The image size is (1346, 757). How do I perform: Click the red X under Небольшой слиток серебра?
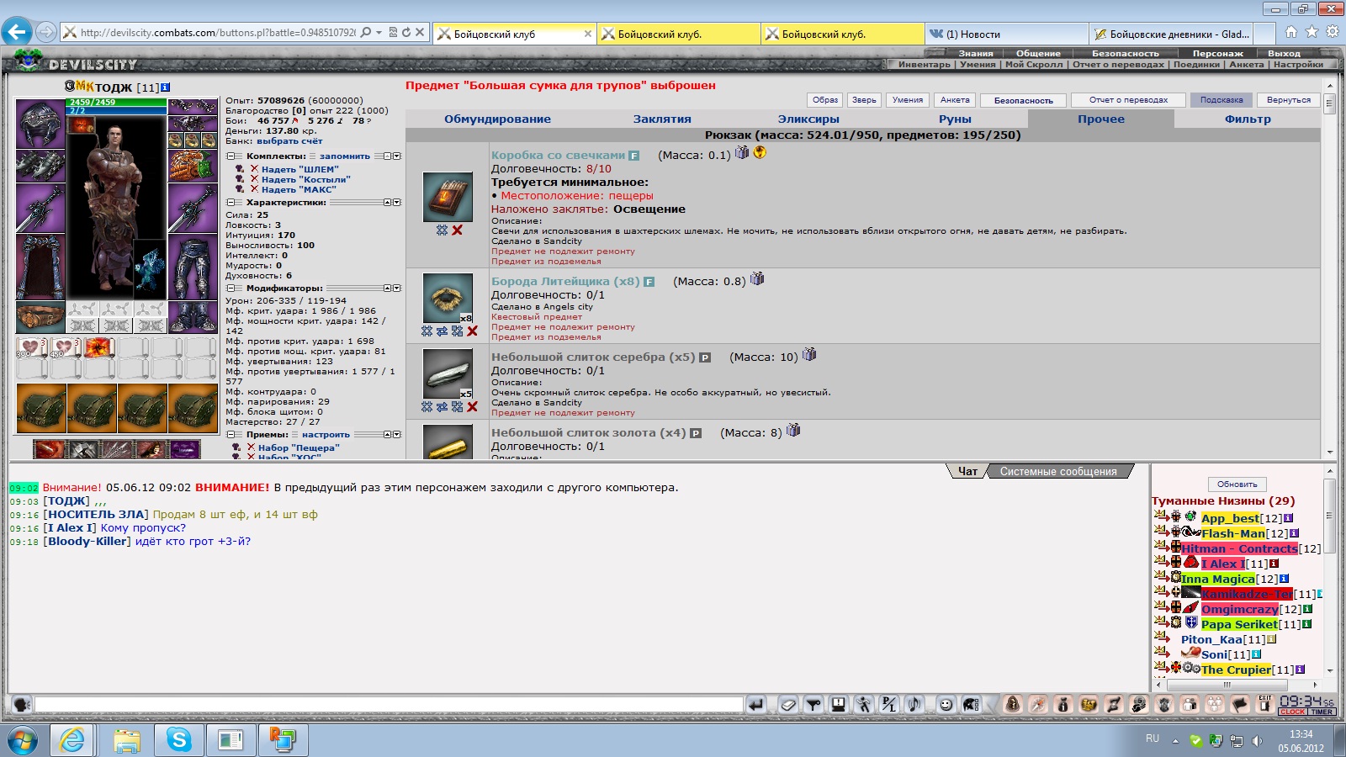coord(472,407)
